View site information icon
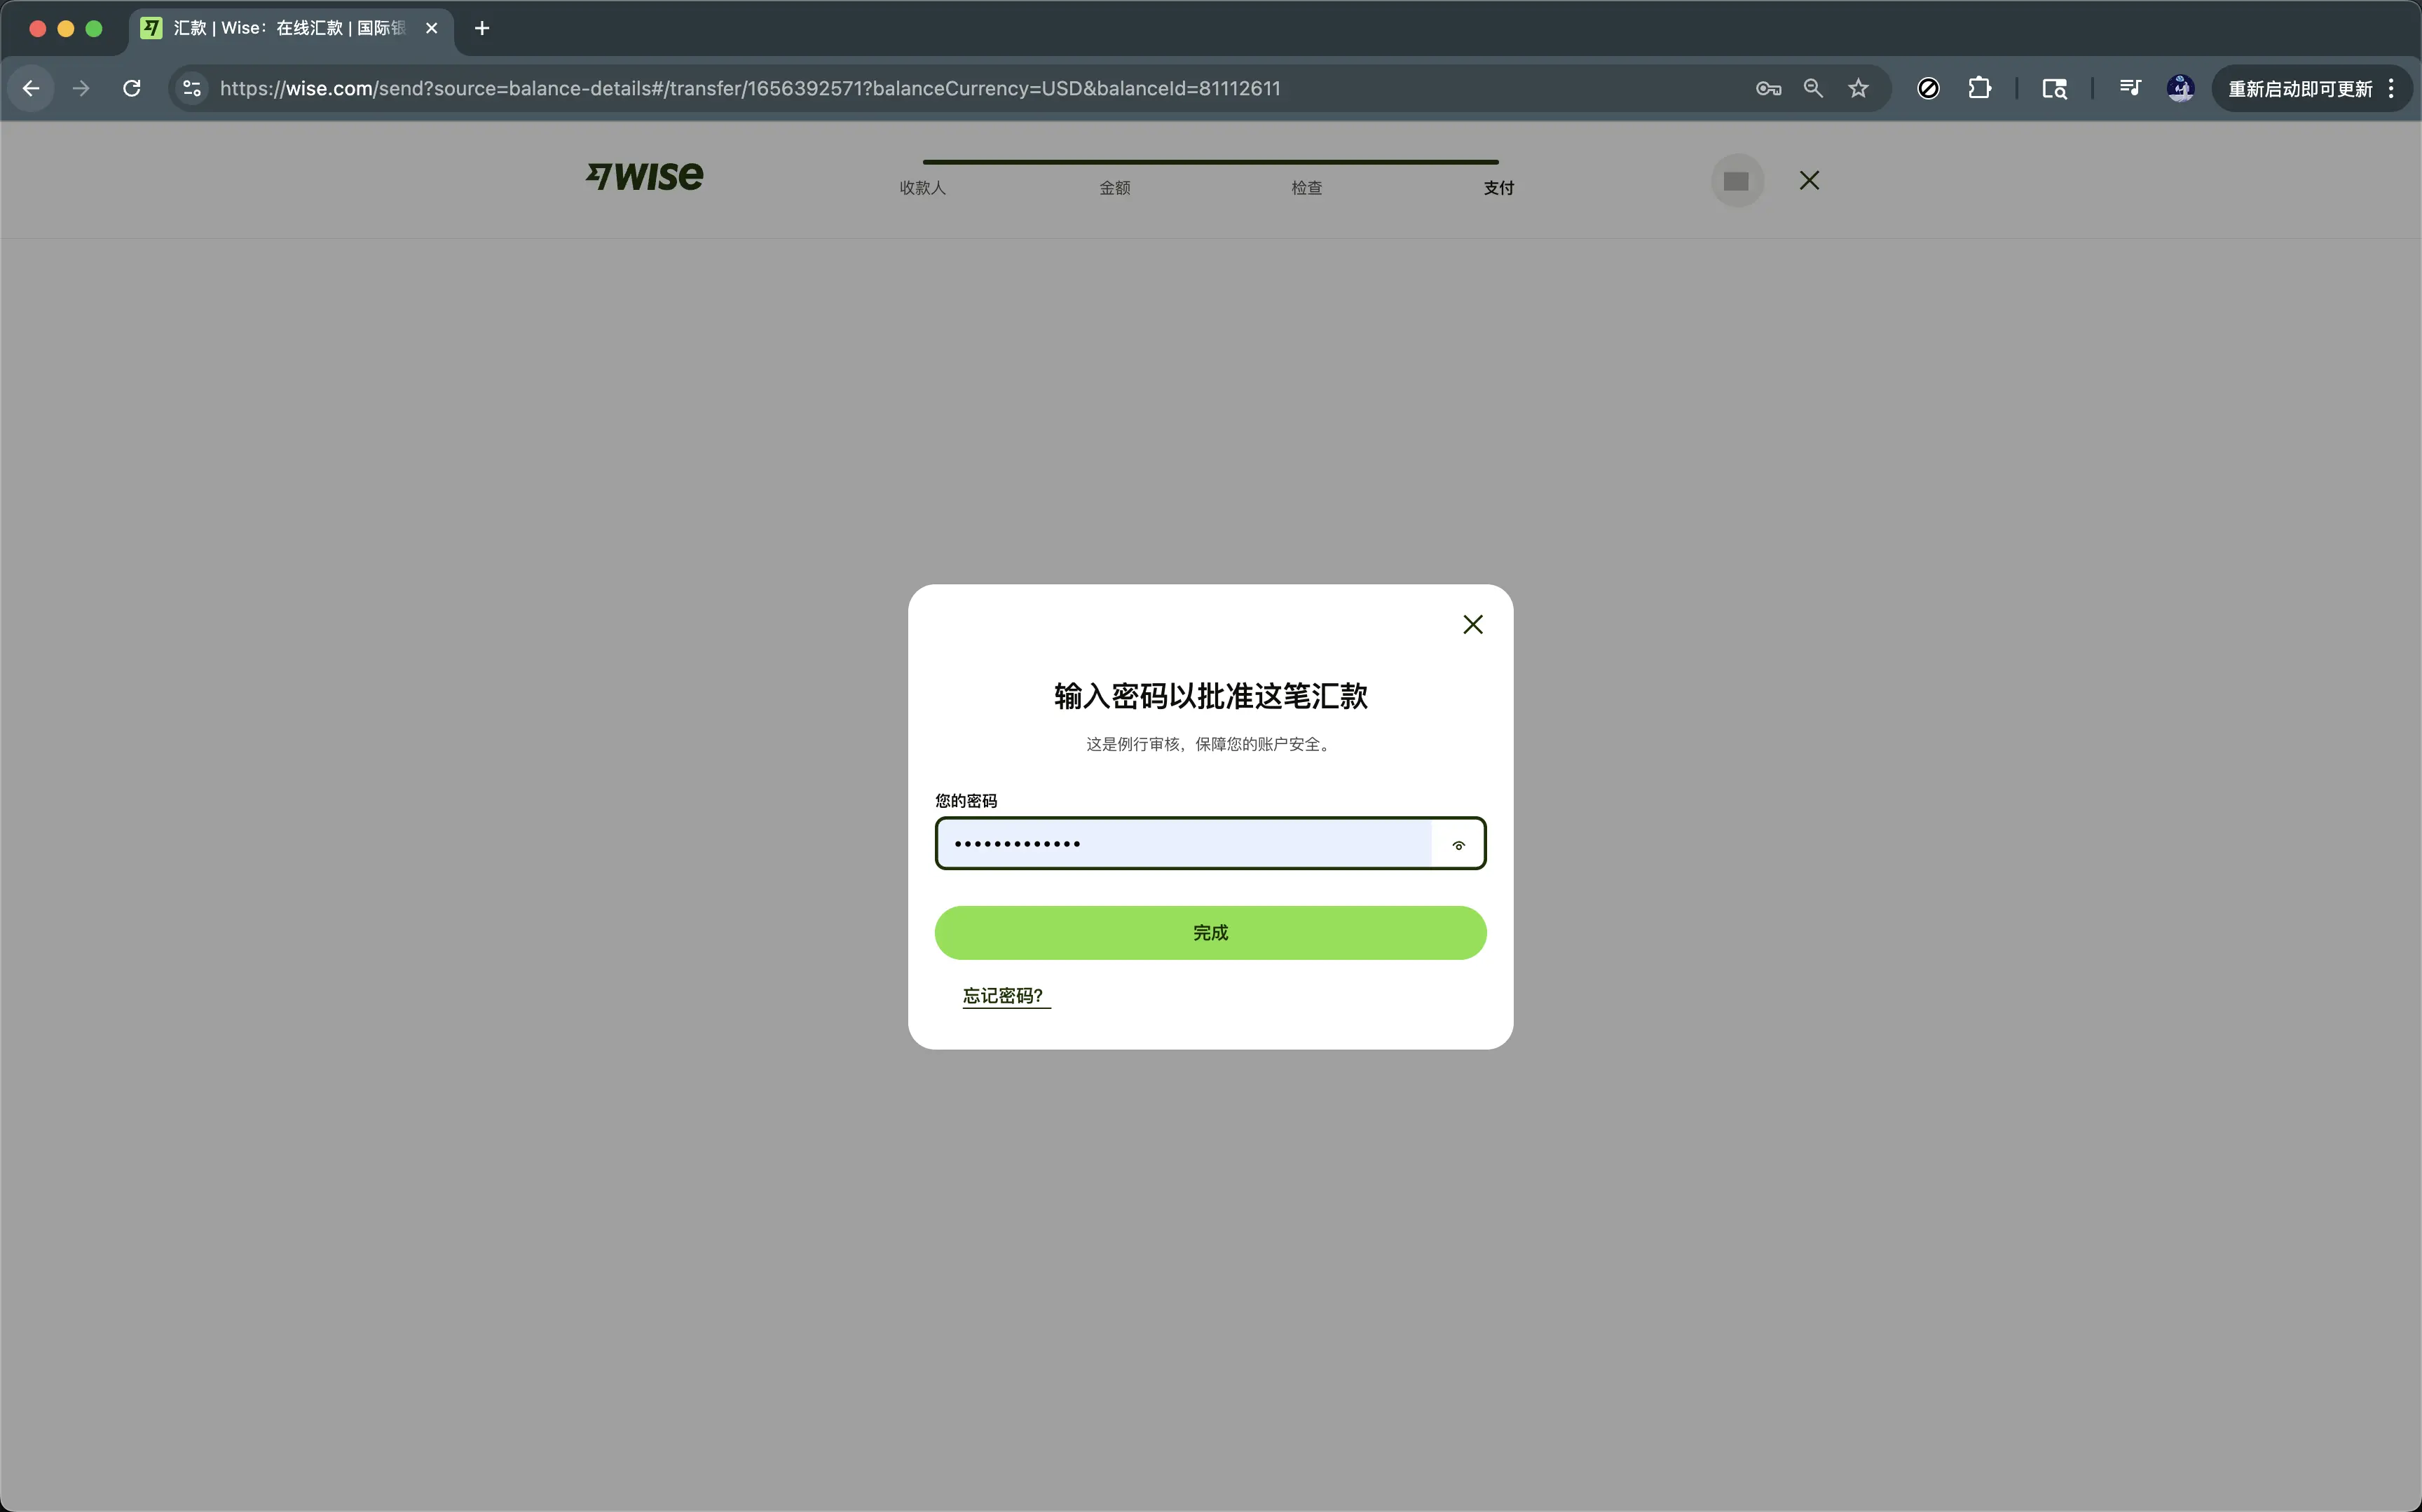This screenshot has width=2422, height=1512. (192, 89)
